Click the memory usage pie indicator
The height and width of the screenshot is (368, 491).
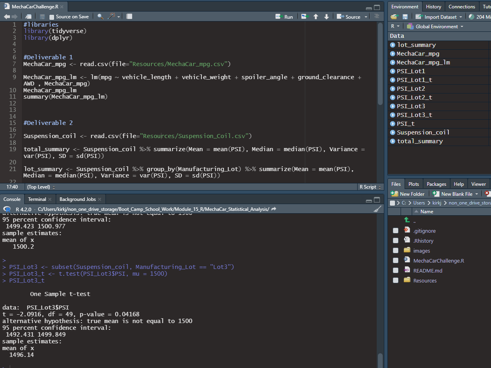tap(472, 17)
